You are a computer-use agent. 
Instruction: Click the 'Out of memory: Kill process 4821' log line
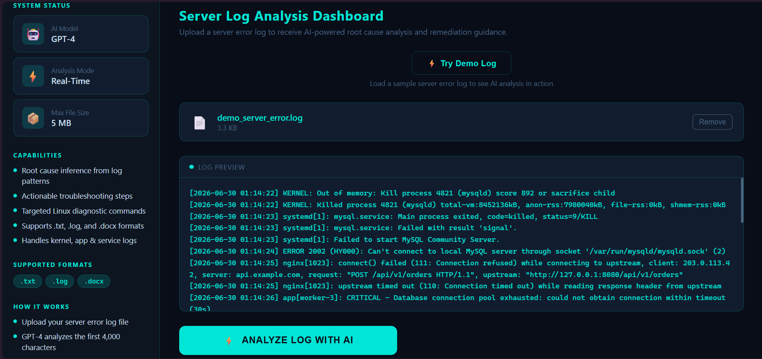(x=402, y=193)
